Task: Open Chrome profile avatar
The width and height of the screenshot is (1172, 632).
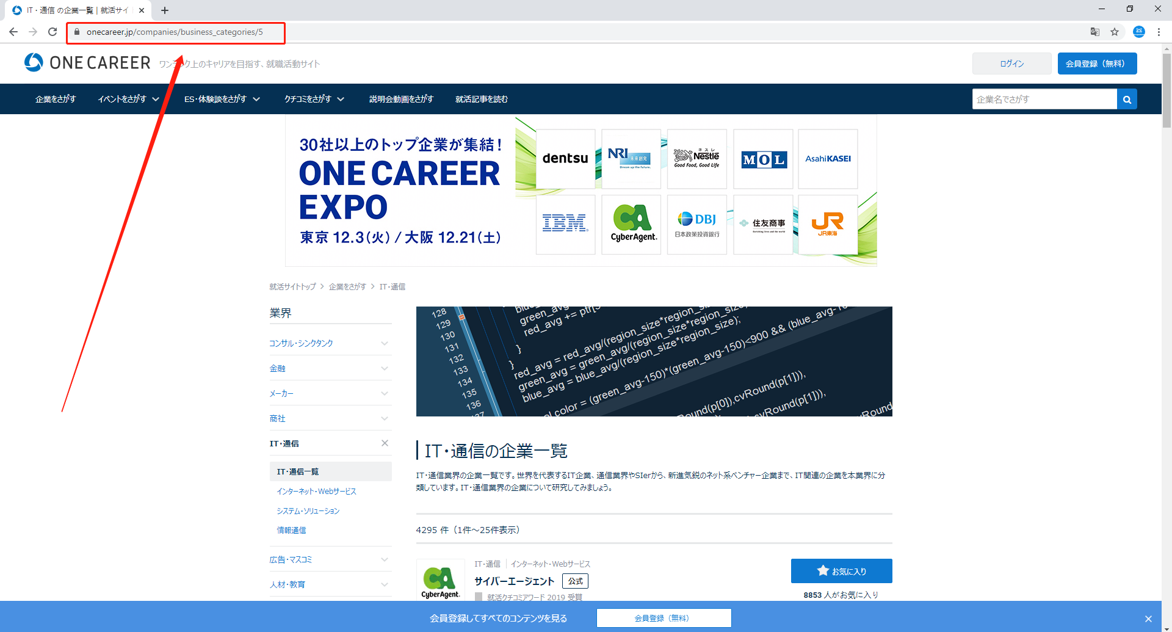Action: 1139,32
